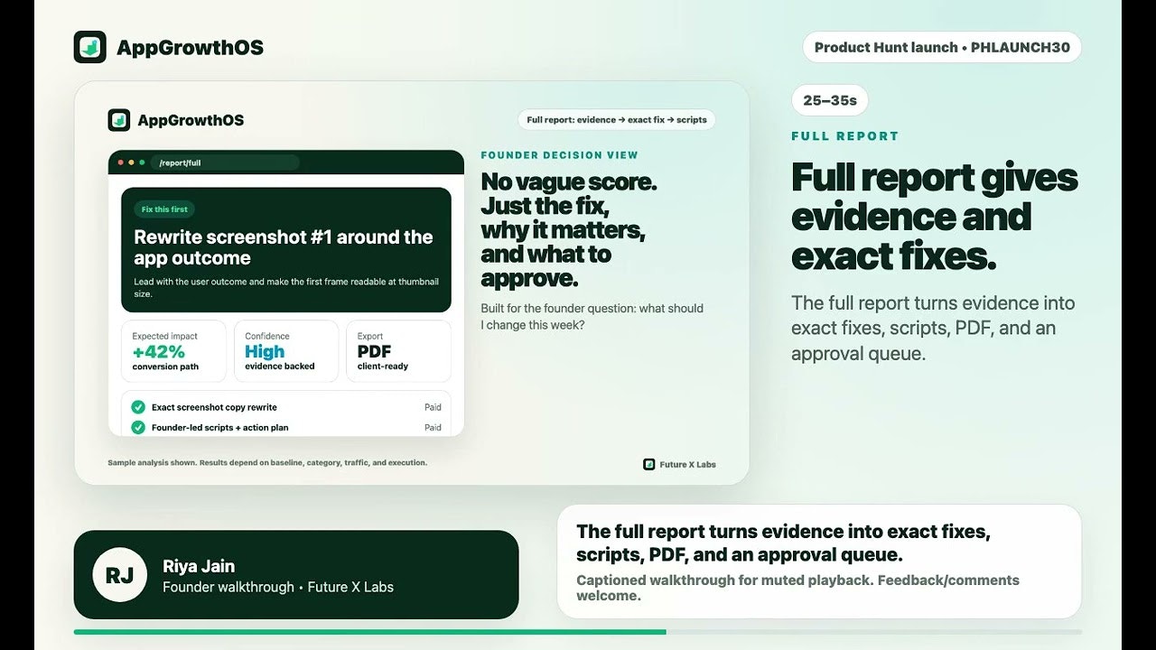Click the Founder walkthrough • Future X Labs subtitle
Screen dimensions: 1156x650
(278, 587)
